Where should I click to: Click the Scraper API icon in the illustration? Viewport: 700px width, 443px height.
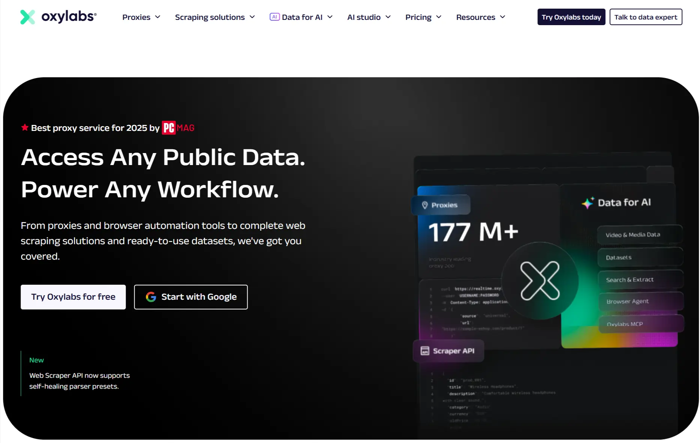425,351
